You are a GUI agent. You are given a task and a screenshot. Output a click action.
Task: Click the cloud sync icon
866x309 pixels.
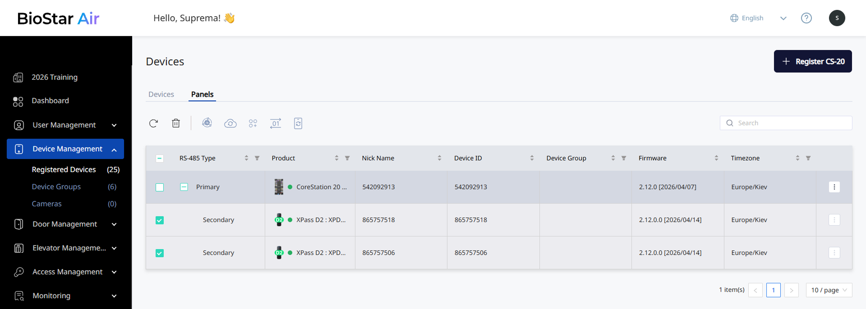click(x=230, y=123)
